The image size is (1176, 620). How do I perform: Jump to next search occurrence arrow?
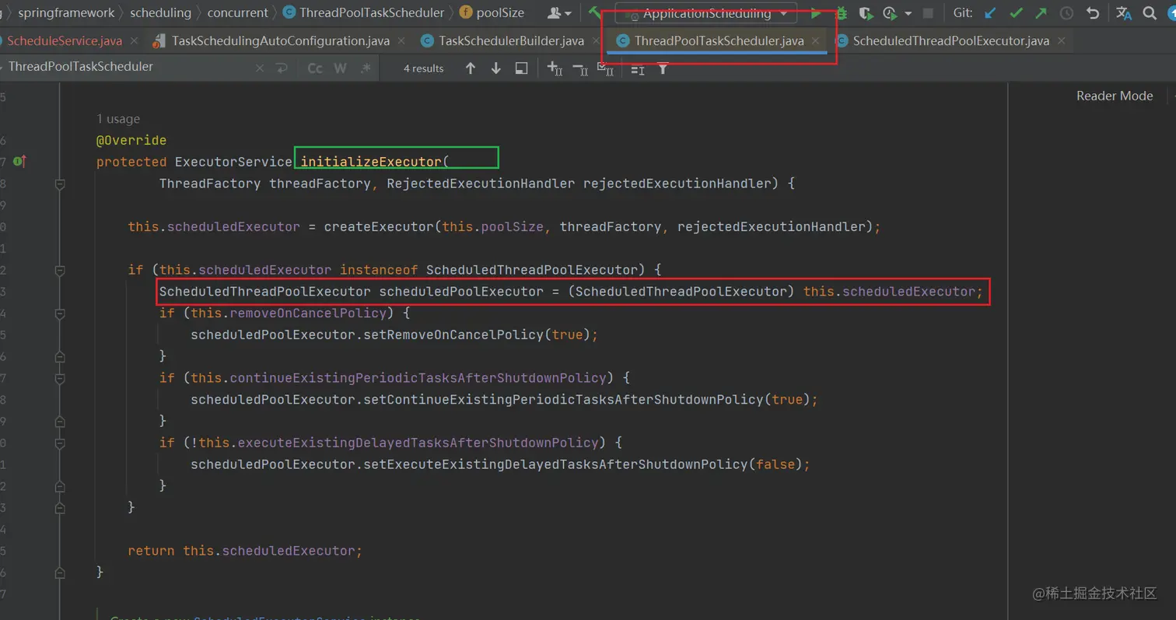click(495, 68)
